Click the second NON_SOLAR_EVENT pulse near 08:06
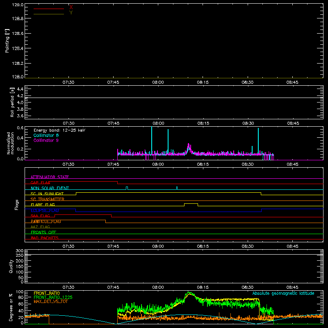Screen dimensions: 328x328 point(177,188)
